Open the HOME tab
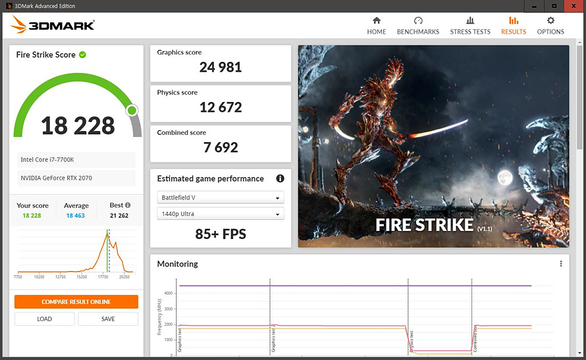Viewport: 586px width, 360px height. pos(377,26)
